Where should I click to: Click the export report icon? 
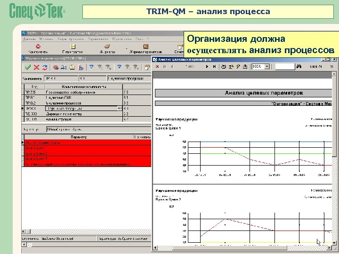click(x=245, y=66)
